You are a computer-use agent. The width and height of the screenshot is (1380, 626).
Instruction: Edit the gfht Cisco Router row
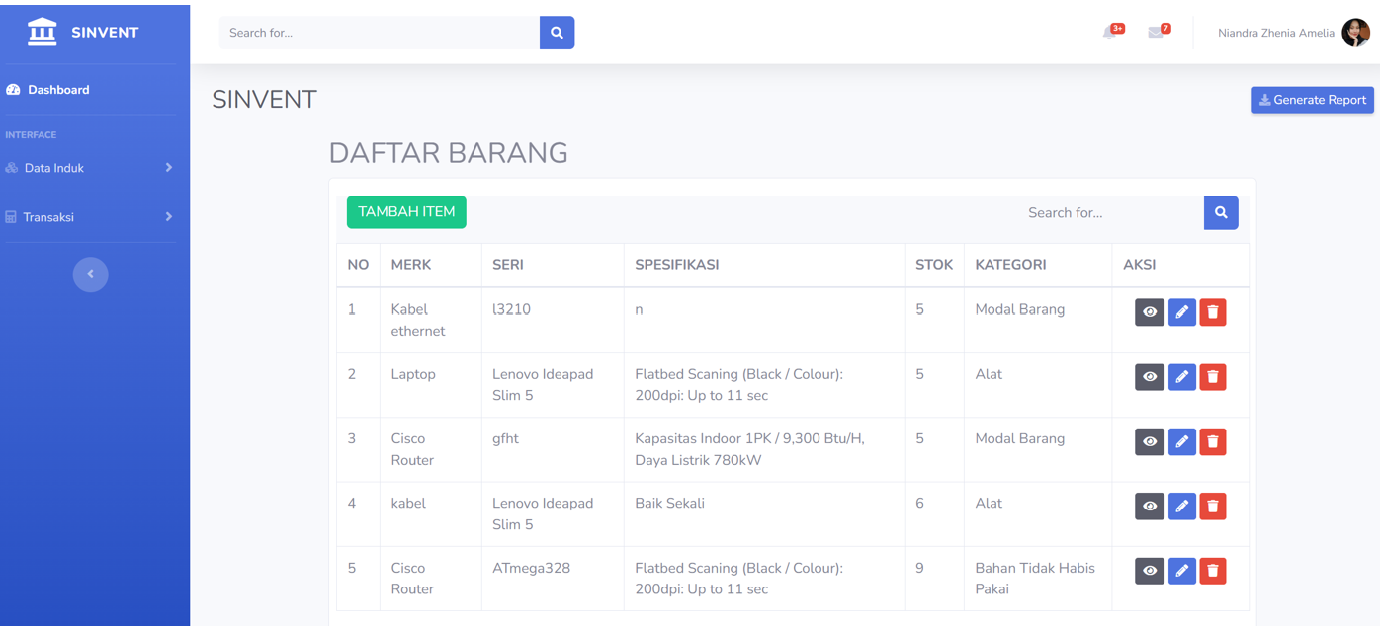pyautogui.click(x=1181, y=441)
